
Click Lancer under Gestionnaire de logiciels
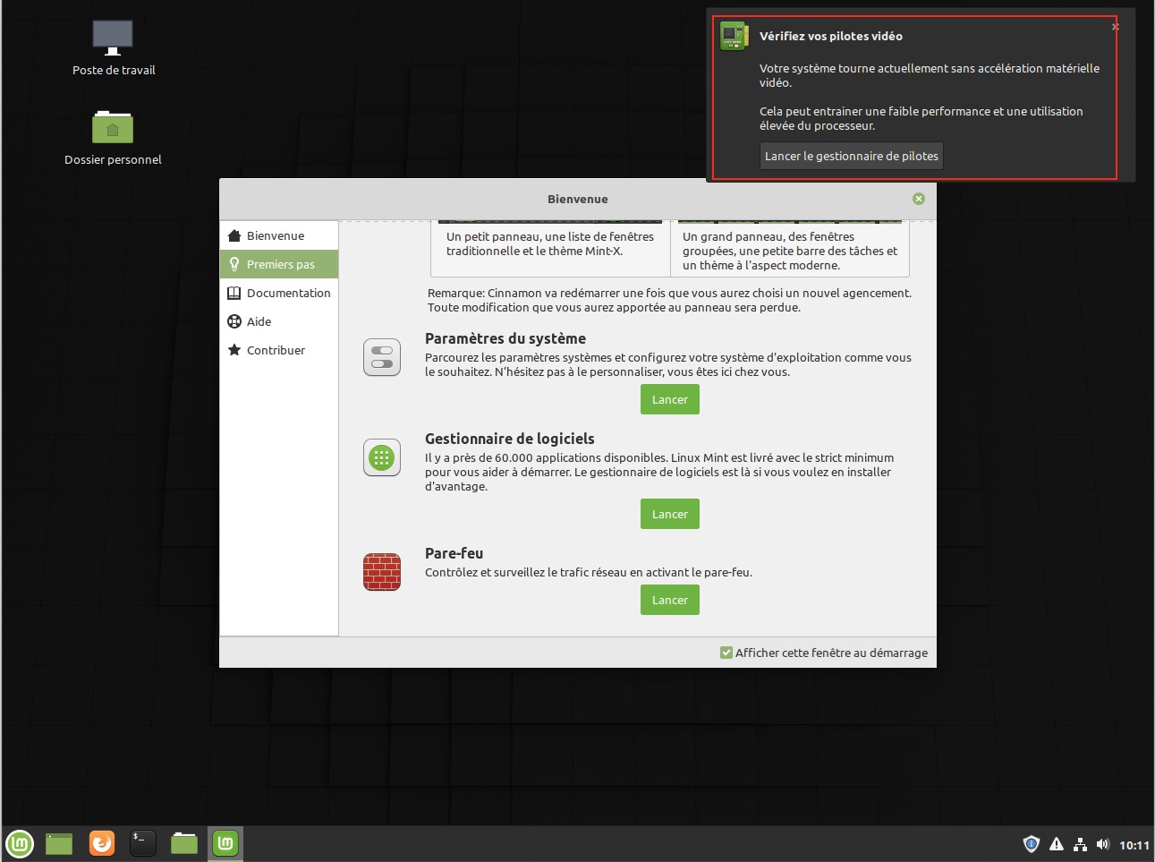coord(669,515)
